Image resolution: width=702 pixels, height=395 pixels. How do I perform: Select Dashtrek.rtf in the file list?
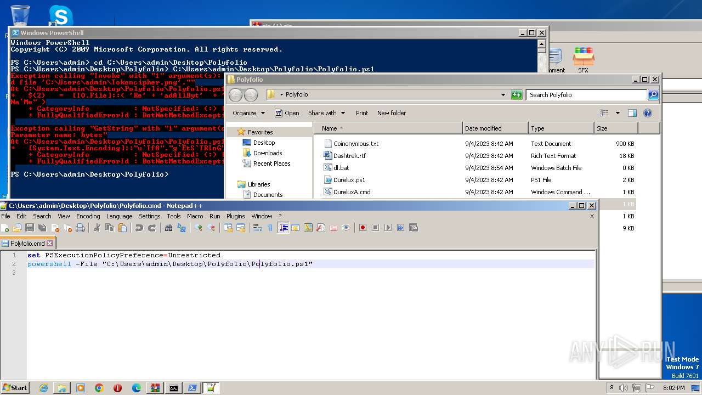(x=349, y=156)
